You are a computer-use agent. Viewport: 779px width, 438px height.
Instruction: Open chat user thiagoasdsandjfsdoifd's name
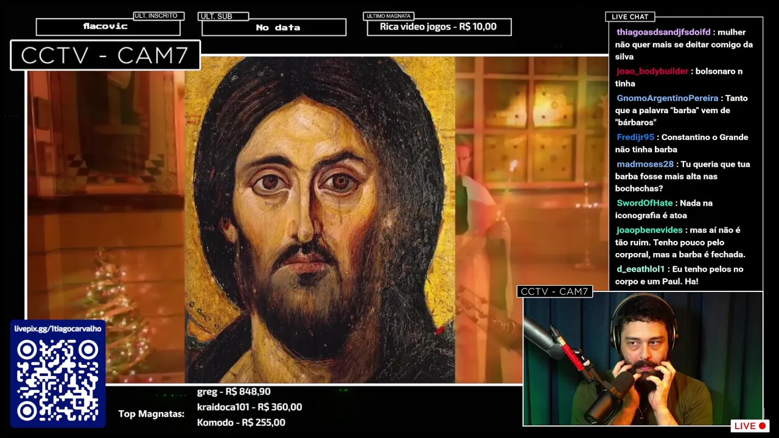(x=663, y=32)
